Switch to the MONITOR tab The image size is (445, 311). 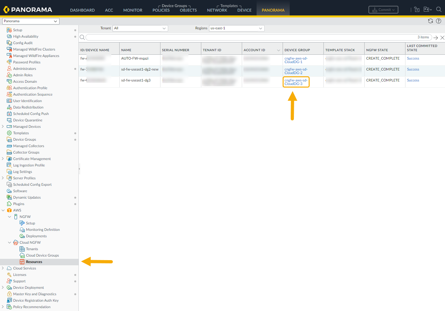132,10
